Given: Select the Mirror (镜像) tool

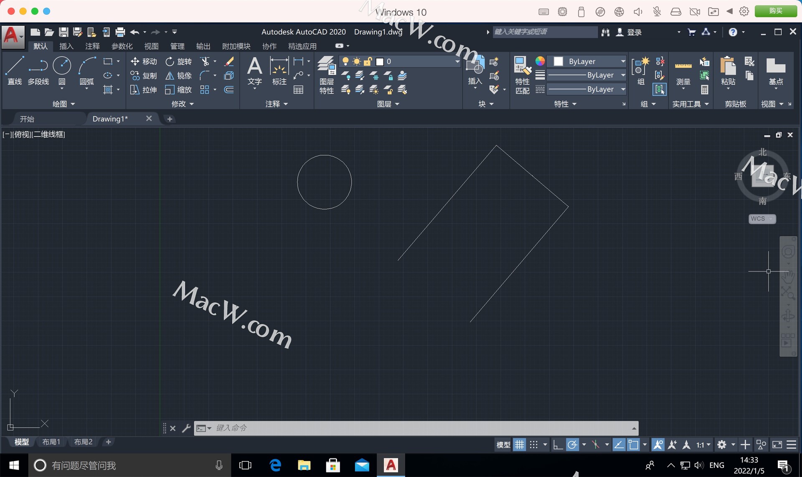Looking at the screenshot, I should click(x=178, y=76).
